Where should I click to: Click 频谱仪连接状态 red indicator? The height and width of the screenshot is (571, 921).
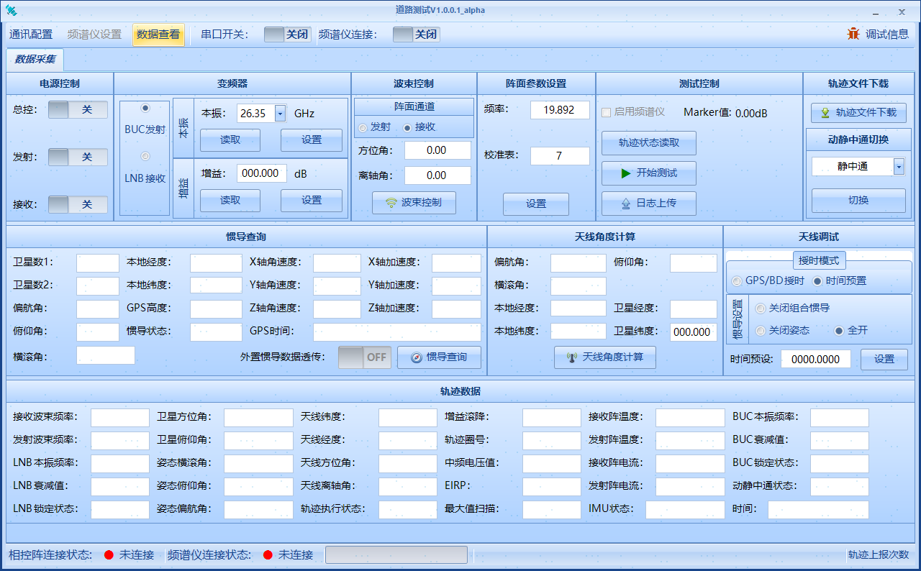[x=268, y=554]
